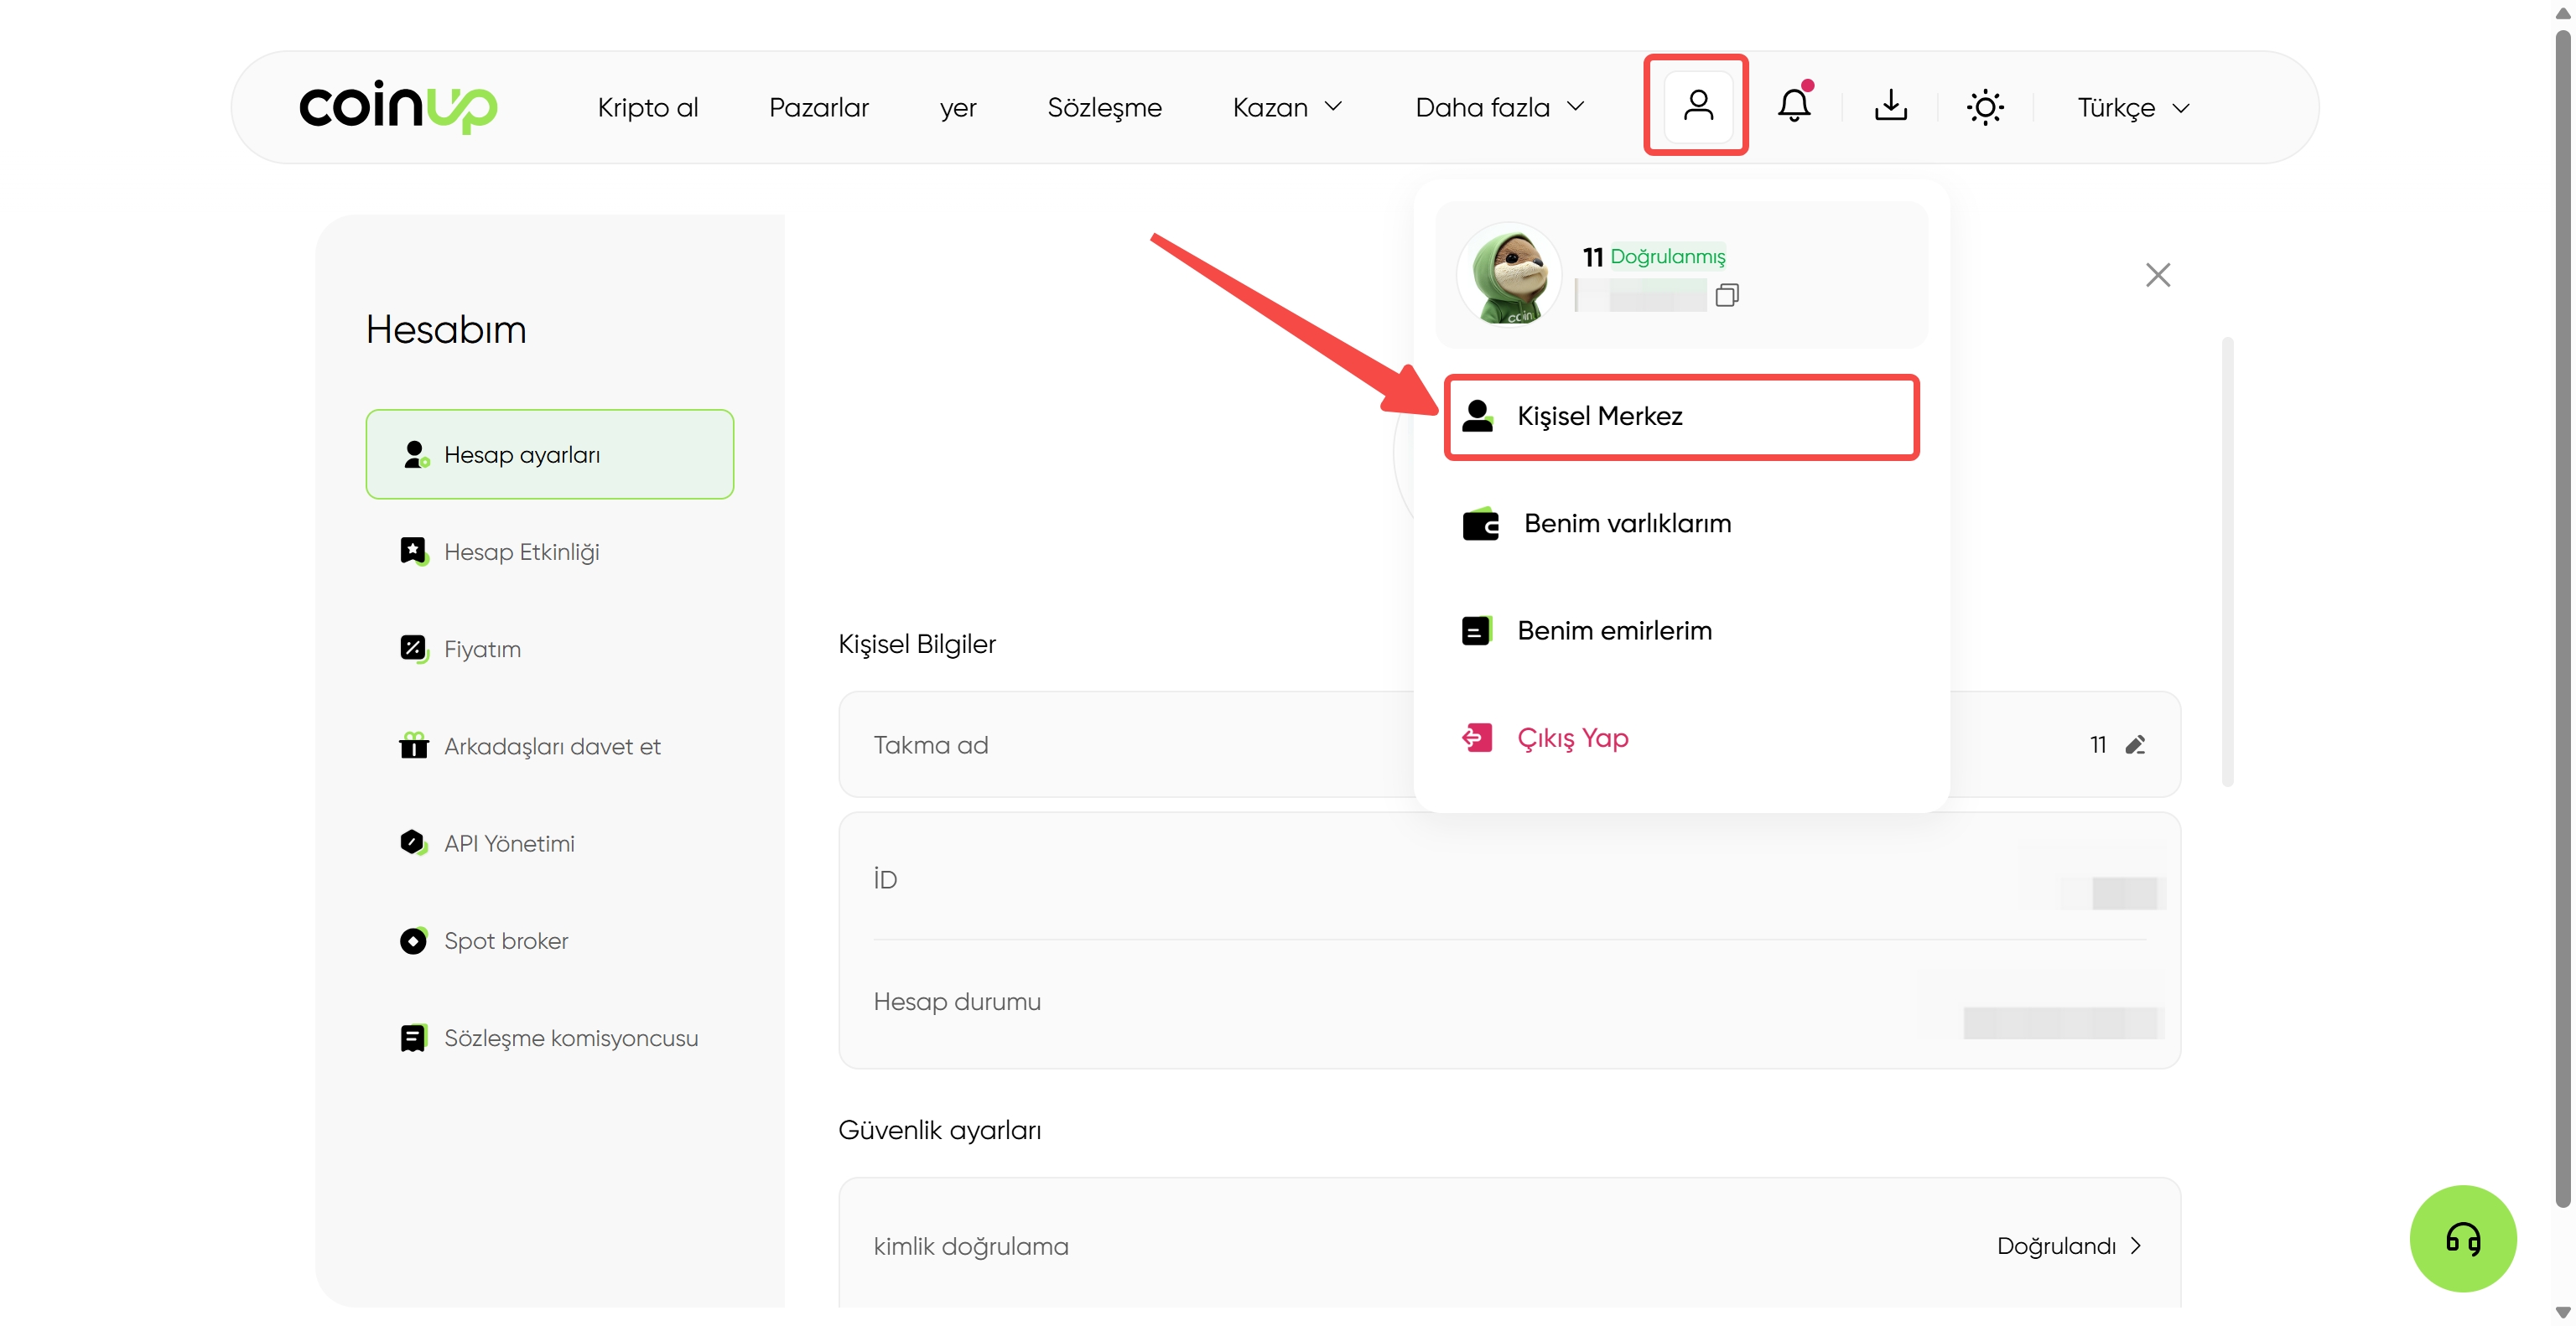Click the Hesabım heading

pos(446,329)
